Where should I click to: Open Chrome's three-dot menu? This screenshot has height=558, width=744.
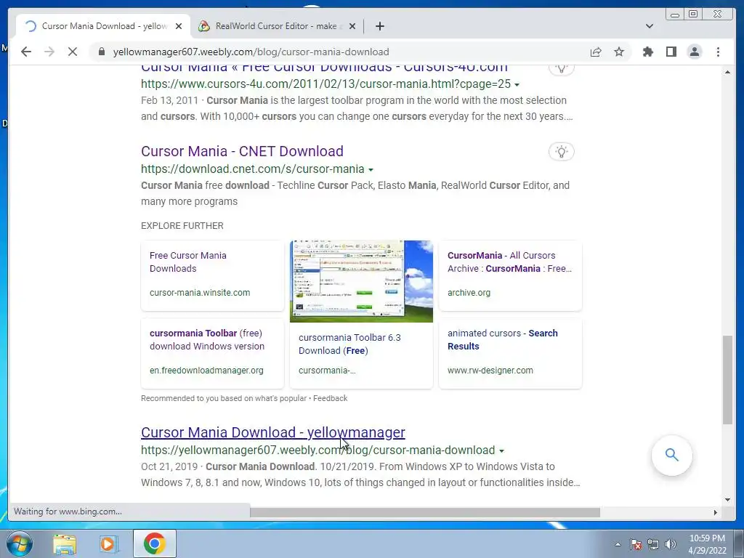[718, 52]
